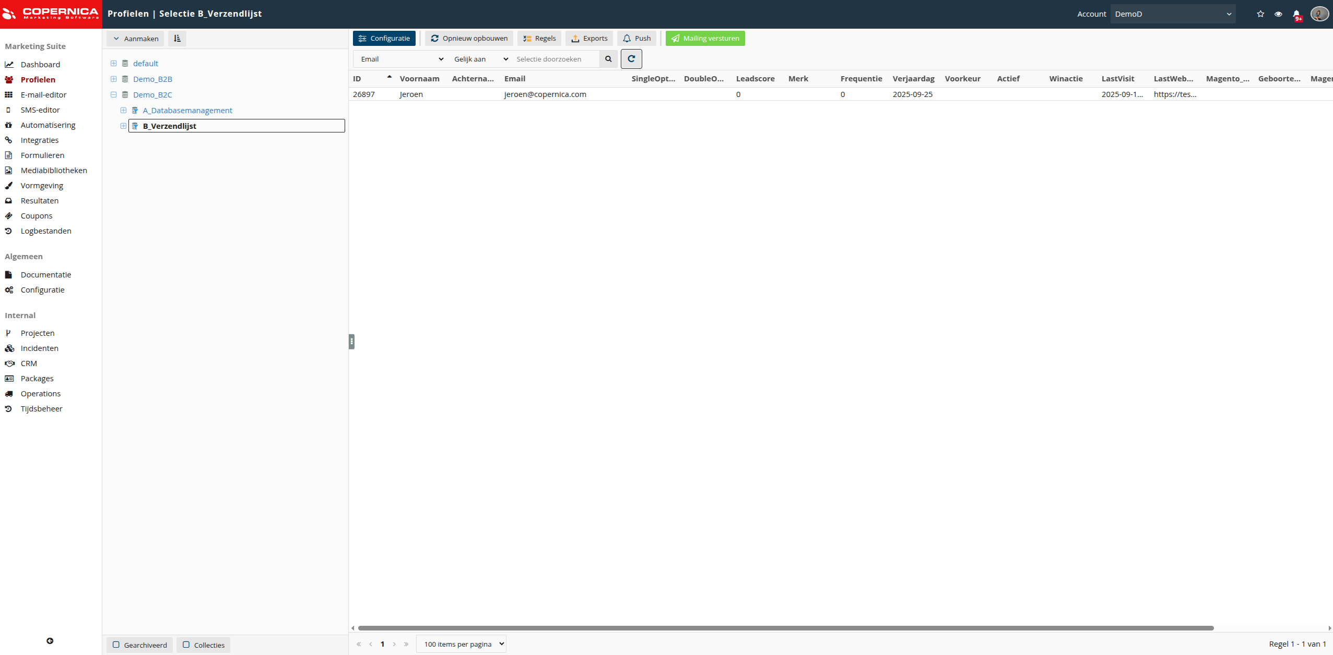Open the user avatar menu
The width and height of the screenshot is (1333, 655).
tap(1319, 14)
